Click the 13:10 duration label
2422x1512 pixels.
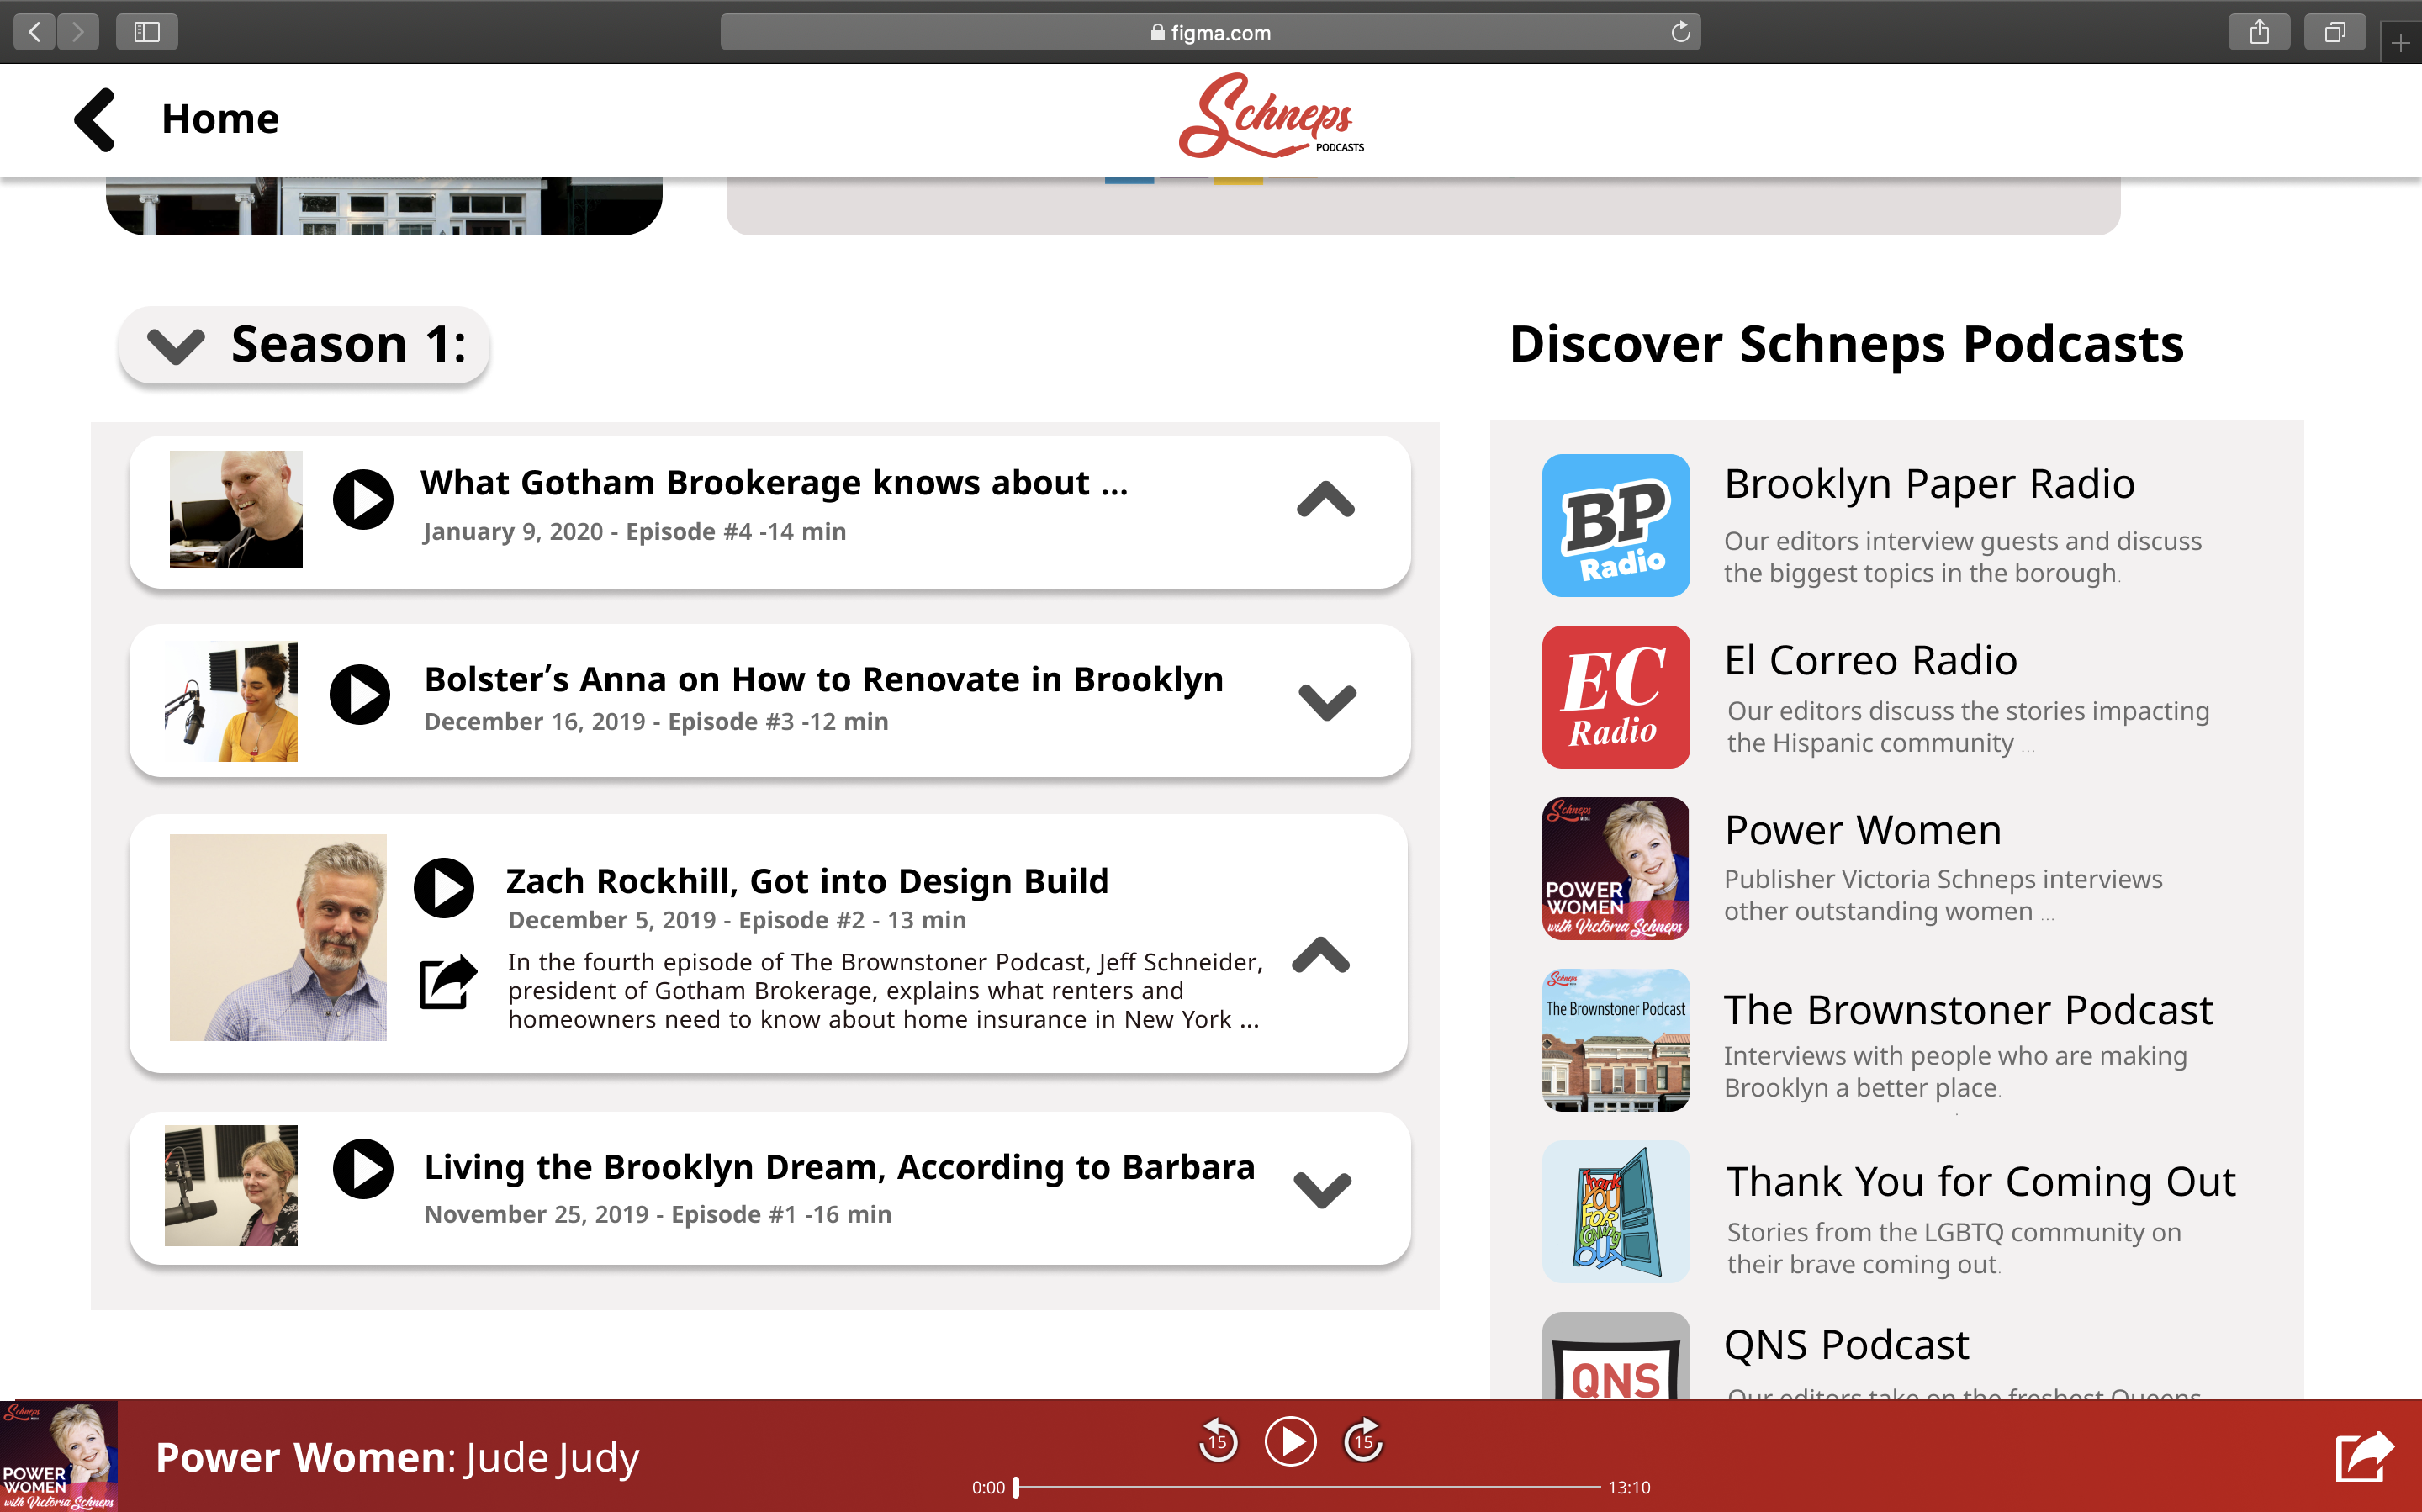1629,1487
